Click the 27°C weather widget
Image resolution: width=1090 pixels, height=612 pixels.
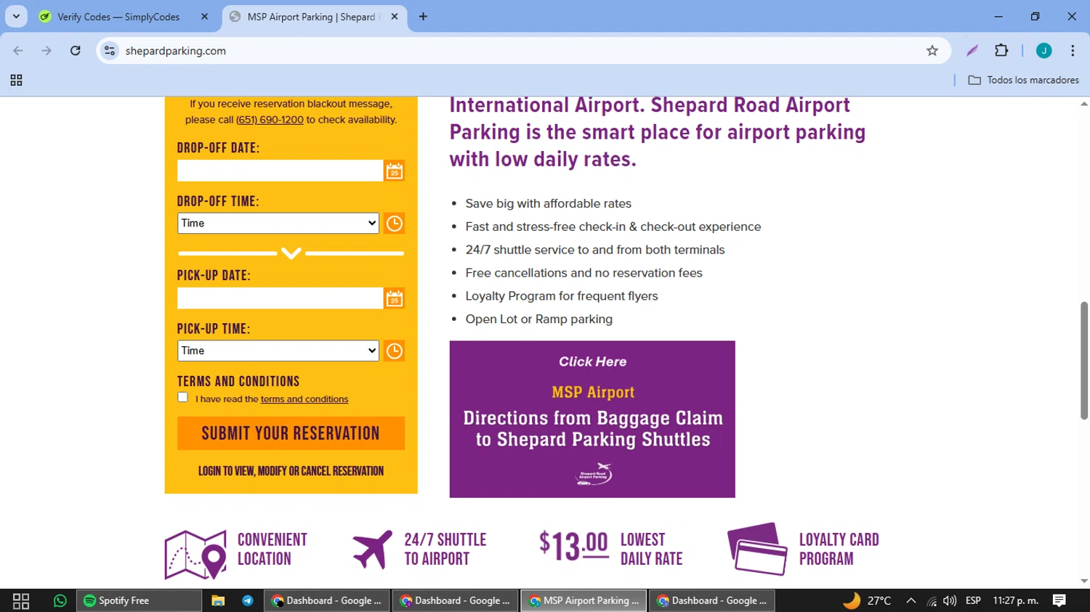[867, 600]
